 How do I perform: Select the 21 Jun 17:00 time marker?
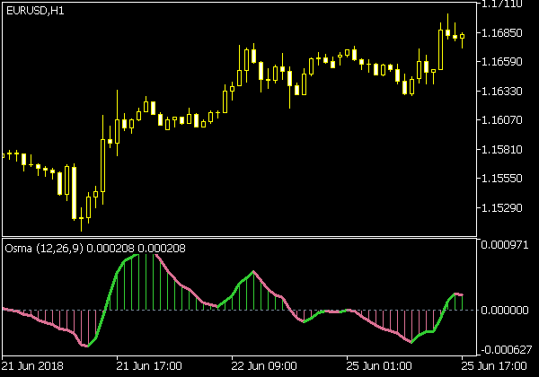click(149, 366)
